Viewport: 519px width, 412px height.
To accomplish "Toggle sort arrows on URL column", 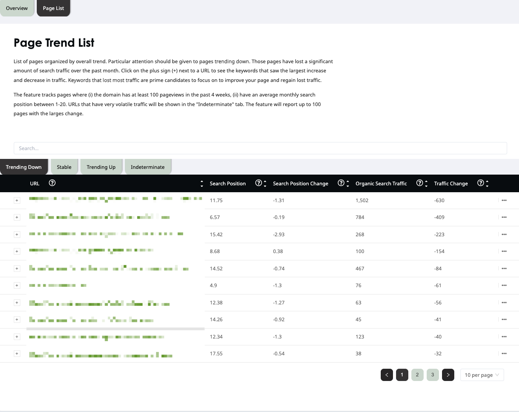I will (x=202, y=183).
